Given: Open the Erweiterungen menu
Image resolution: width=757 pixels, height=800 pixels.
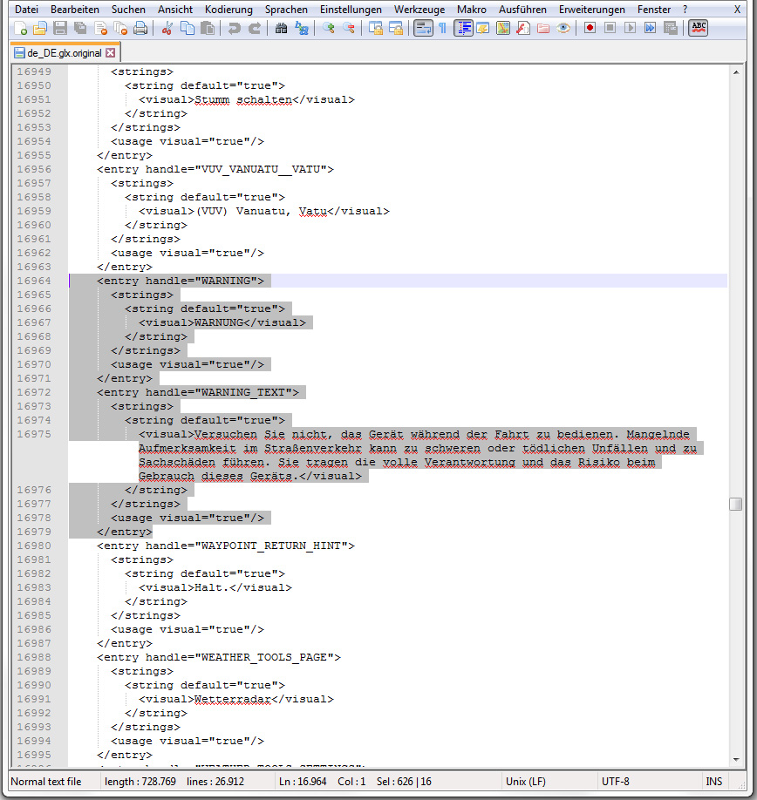Looking at the screenshot, I should (x=591, y=10).
